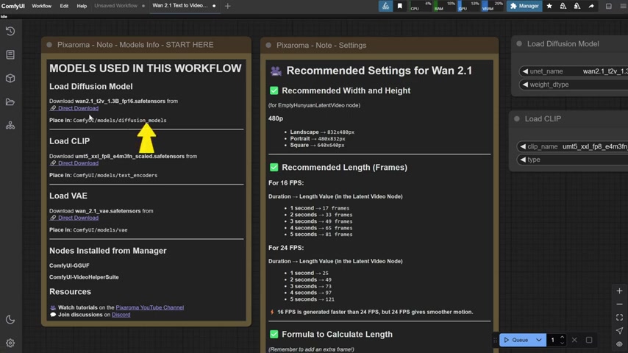This screenshot has width=628, height=353.
Task: Open the Workflow menu
Action: tap(42, 6)
